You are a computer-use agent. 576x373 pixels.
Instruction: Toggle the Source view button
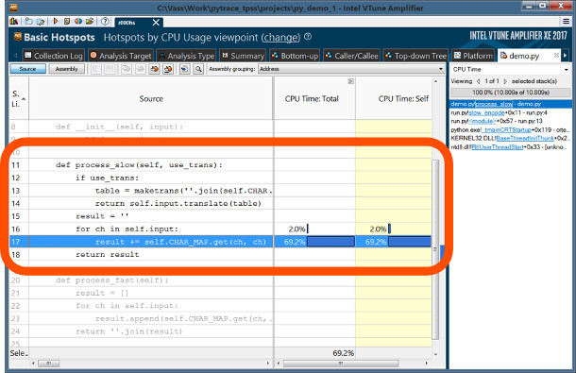[28, 69]
